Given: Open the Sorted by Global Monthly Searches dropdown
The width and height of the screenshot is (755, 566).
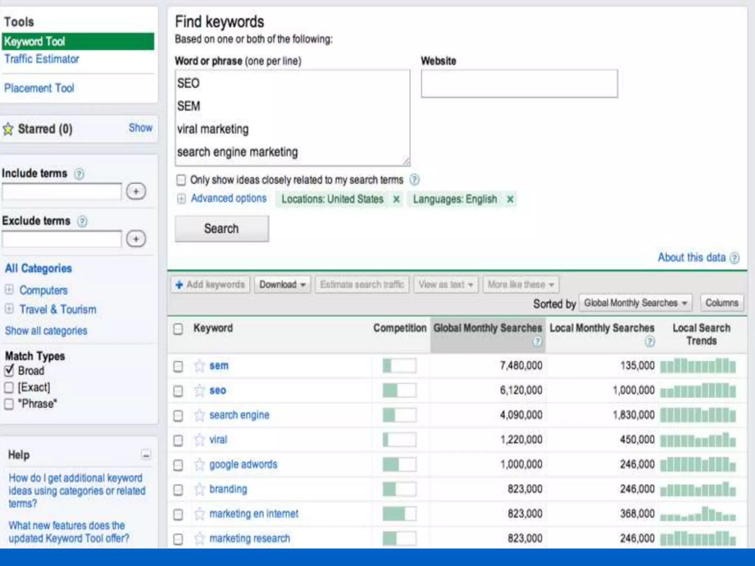Looking at the screenshot, I should pyautogui.click(x=635, y=303).
